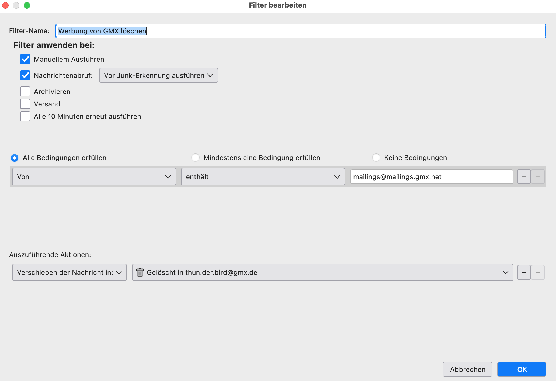556x381 pixels.
Task: Open the enthält operator dropdown
Action: click(263, 177)
